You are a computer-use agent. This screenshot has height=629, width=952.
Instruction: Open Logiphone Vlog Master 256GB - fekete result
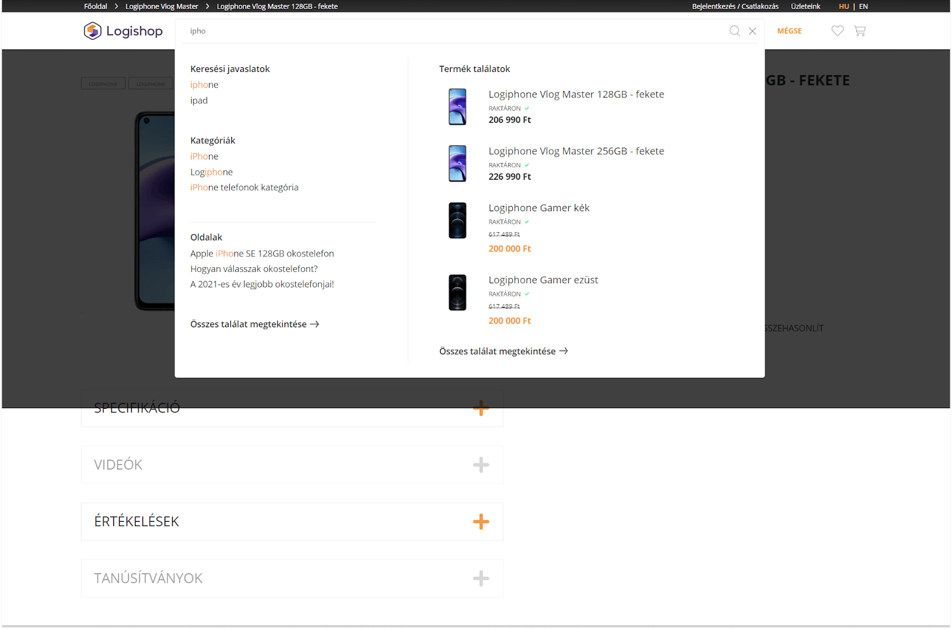click(x=576, y=151)
